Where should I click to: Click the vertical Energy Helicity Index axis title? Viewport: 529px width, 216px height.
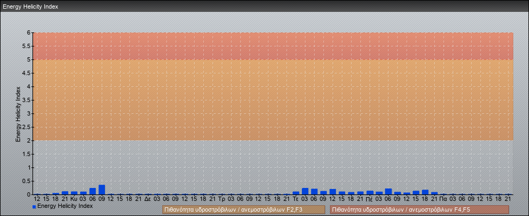click(x=18, y=113)
